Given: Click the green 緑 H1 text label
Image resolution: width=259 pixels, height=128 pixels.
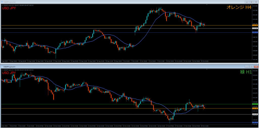Looking at the screenshot, I should click(x=245, y=72).
